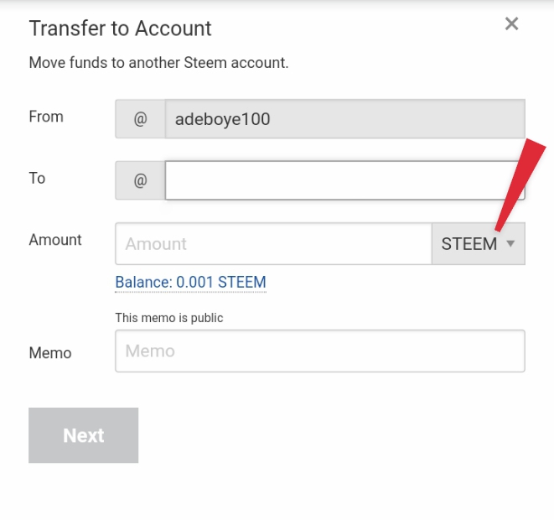This screenshot has width=554, height=520.
Task: Click the word STEEM in the currency selector
Action: click(x=469, y=244)
